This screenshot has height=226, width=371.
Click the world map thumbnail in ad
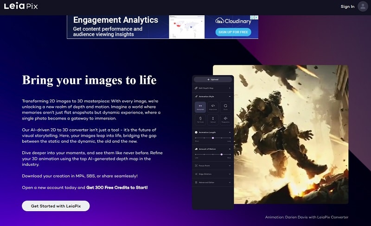[x=187, y=27]
